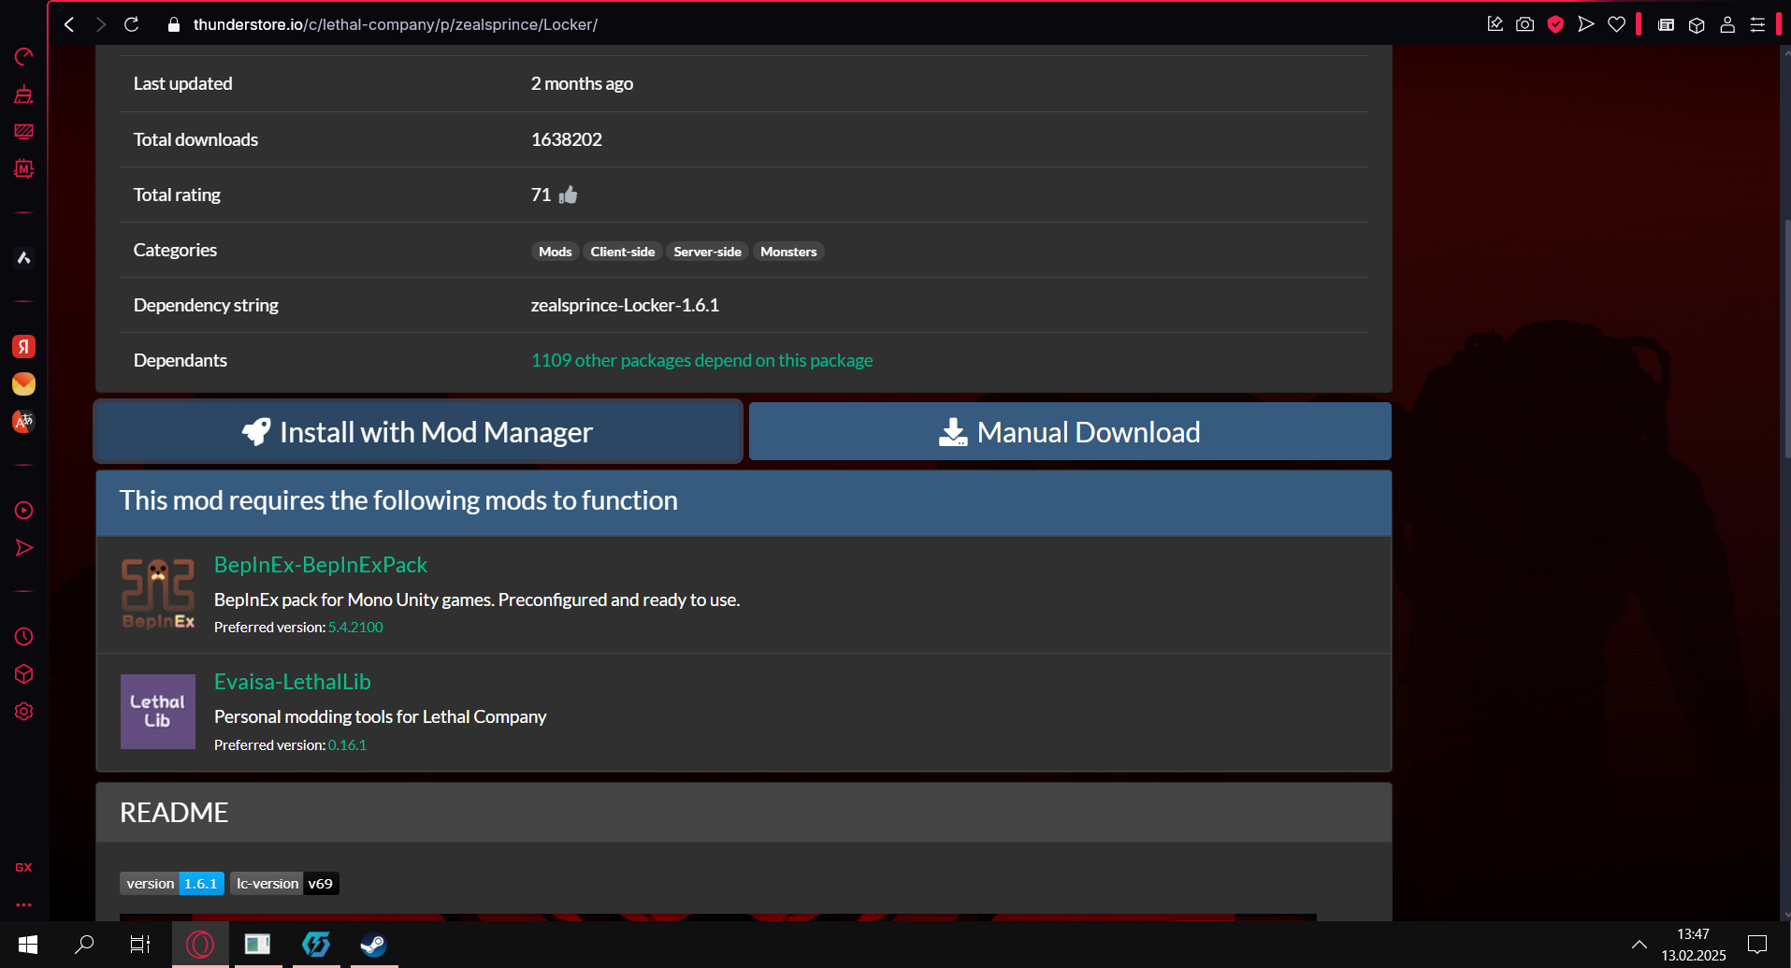Open the pinboard pin icon in toolbar
This screenshot has width=1791, height=968.
tap(1495, 24)
